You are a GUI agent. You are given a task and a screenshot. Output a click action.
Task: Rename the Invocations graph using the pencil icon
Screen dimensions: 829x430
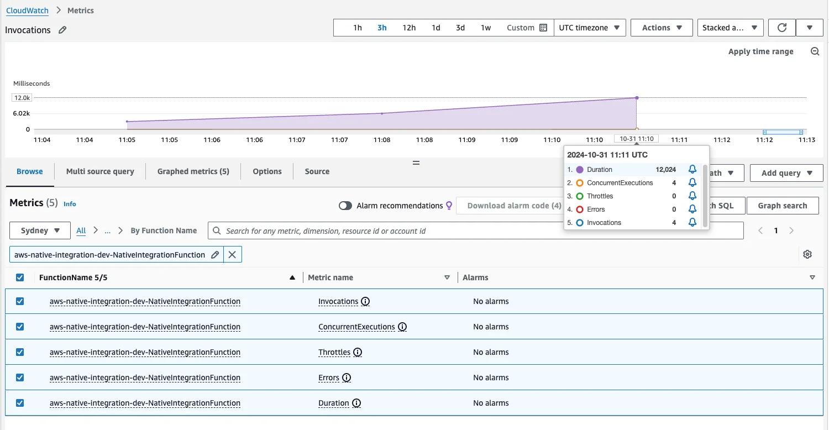point(62,30)
